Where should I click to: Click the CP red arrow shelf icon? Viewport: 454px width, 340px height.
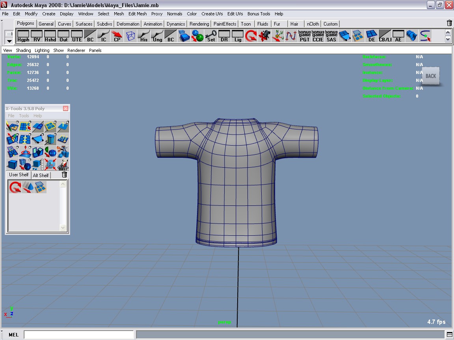pos(117,36)
